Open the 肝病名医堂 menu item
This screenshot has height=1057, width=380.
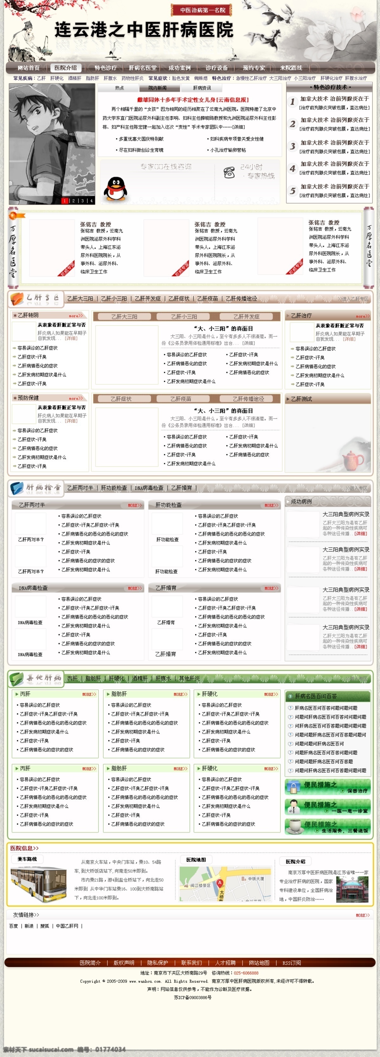[x=142, y=68]
